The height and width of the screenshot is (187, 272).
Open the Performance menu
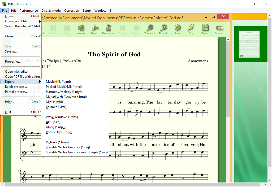pyautogui.click(x=29, y=11)
